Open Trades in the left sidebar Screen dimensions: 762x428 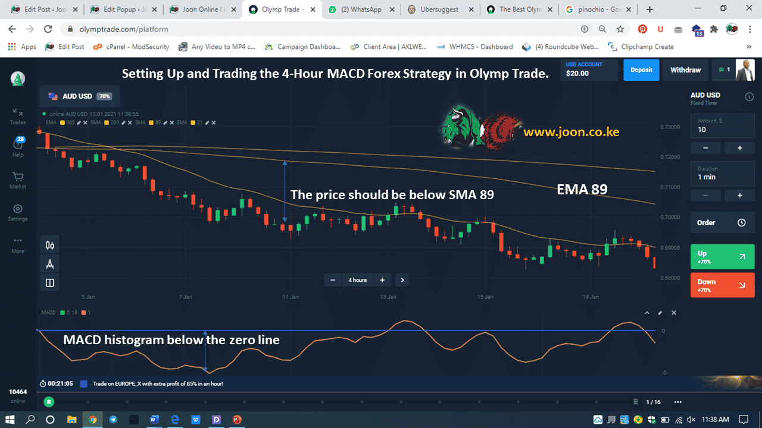click(18, 116)
